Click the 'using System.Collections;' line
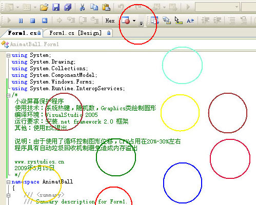The image size is (256, 205). click(x=50, y=69)
